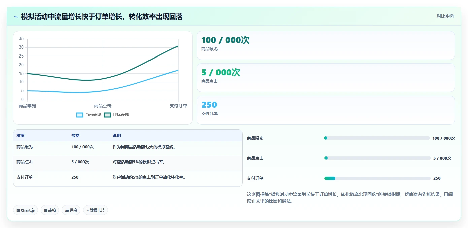Click the 说明 column header
The width and height of the screenshot is (468, 228).
click(x=116, y=136)
